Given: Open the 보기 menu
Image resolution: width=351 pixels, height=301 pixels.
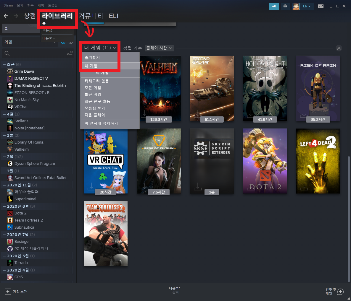Looking at the screenshot, I should pos(20,5).
